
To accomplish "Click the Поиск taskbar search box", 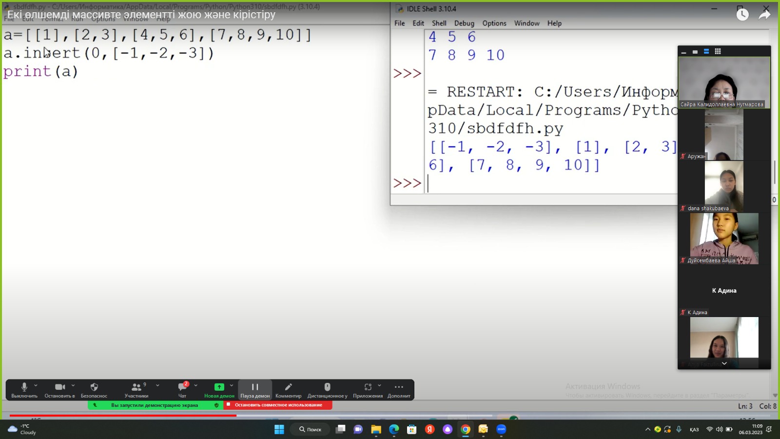I will click(311, 429).
